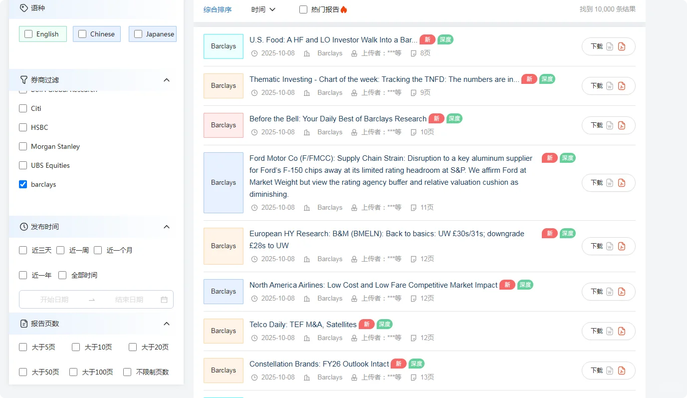Download Word file for Constellation Brands report
The height and width of the screenshot is (398, 687).
coord(610,371)
